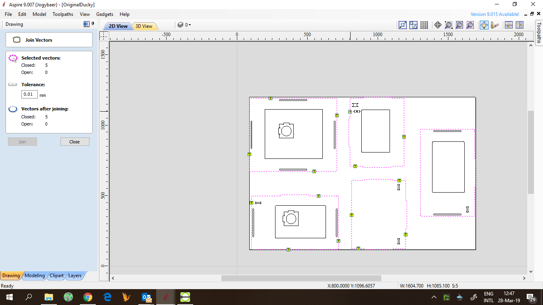Screen dimensions: 543x305
Task: Click the Join button
Action: pos(22,142)
